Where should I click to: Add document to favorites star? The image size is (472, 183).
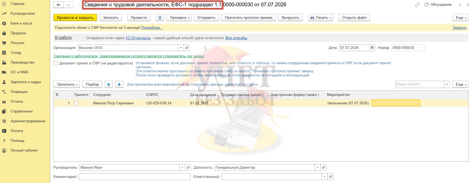tap(79, 5)
